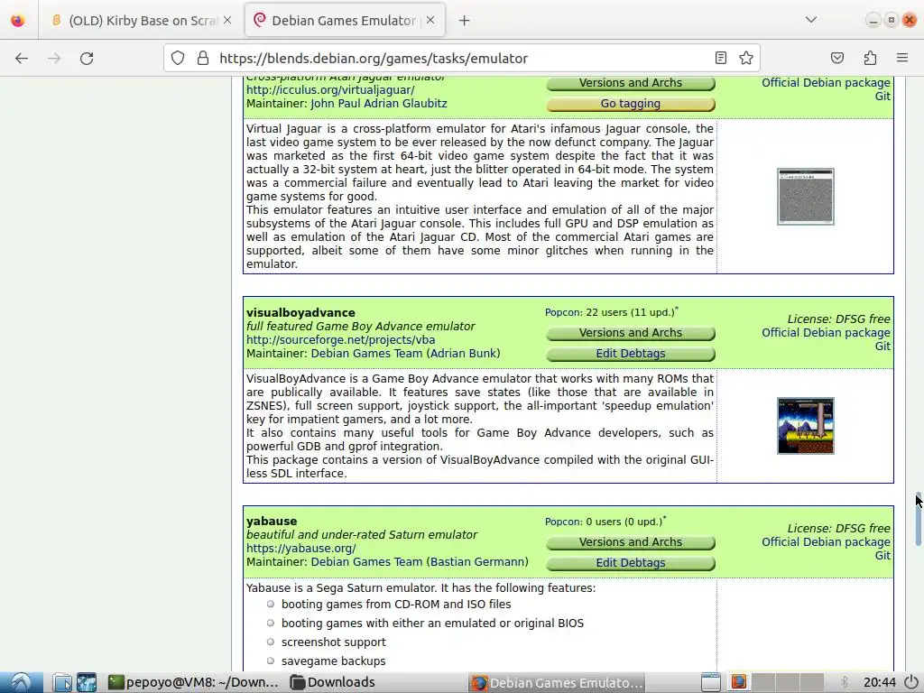The image size is (924, 693).
Task: Switch to the (OLD) Kirby Base tab
Action: coord(140,21)
